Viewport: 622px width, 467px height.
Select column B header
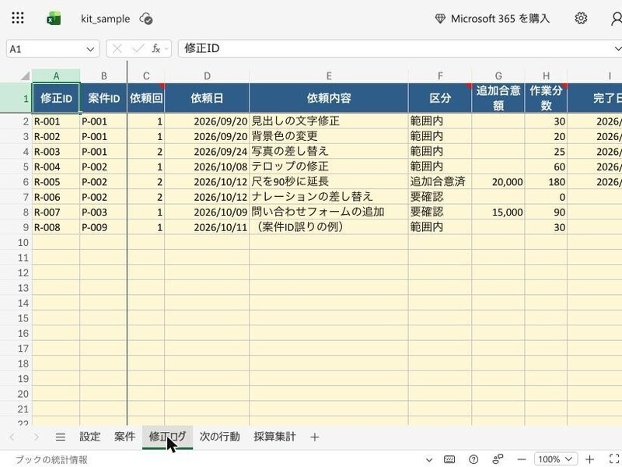click(103, 75)
